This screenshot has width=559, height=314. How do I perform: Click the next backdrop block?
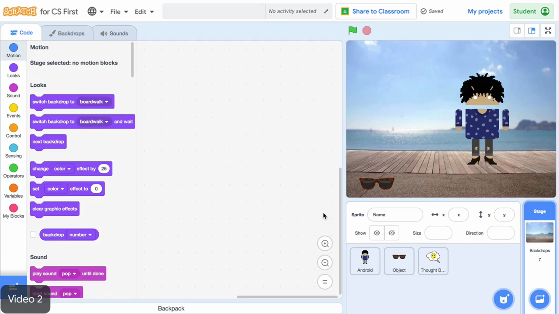pyautogui.click(x=48, y=142)
